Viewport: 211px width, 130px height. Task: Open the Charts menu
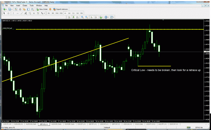tap(25, 5)
